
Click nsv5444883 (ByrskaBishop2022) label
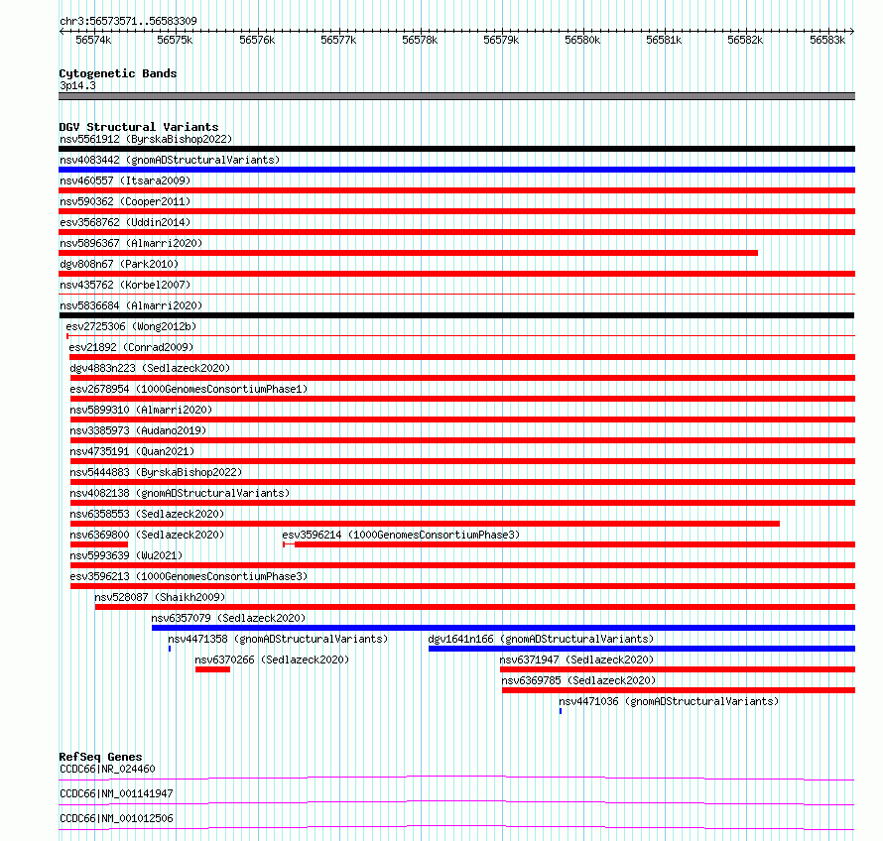[156, 472]
